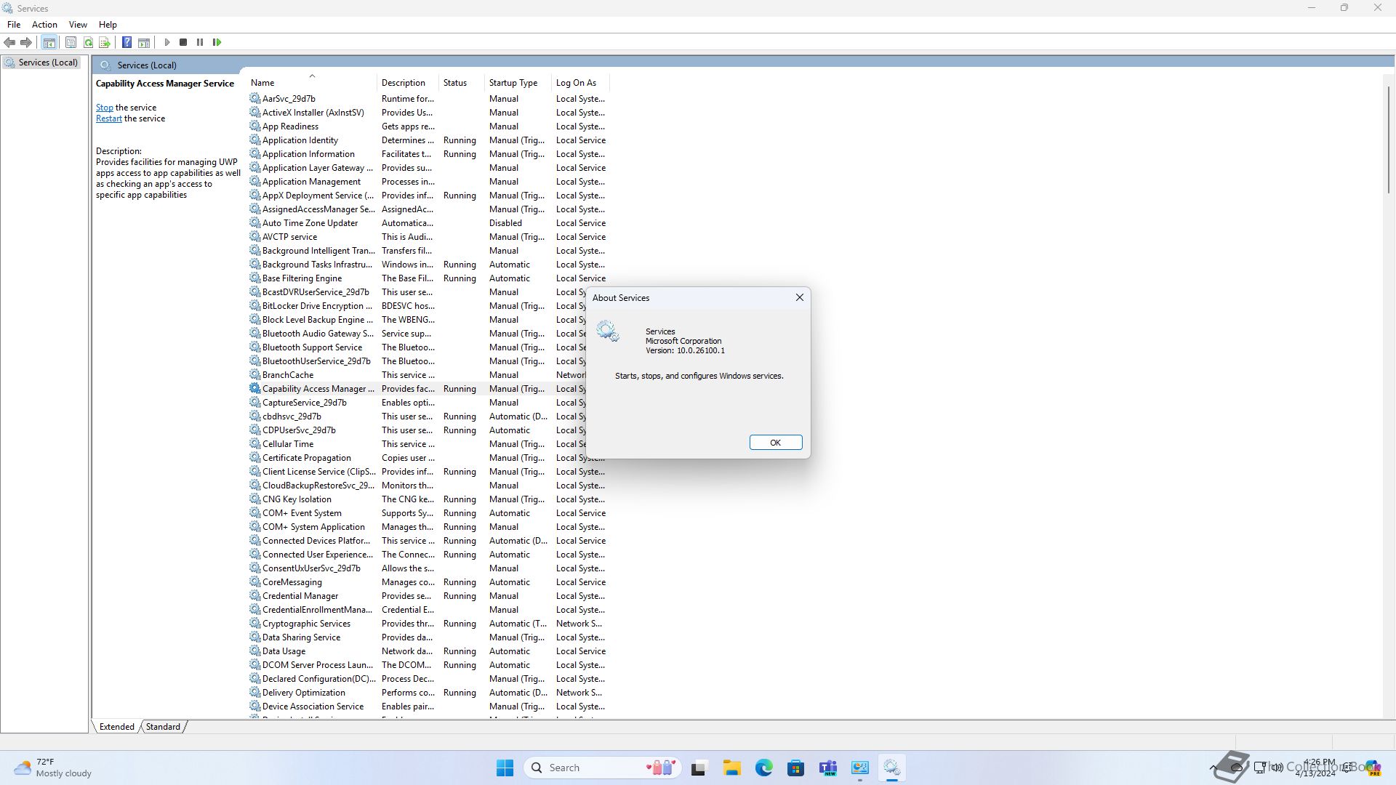The image size is (1396, 785).
Task: Click the Start Service play icon
Action: 167,42
